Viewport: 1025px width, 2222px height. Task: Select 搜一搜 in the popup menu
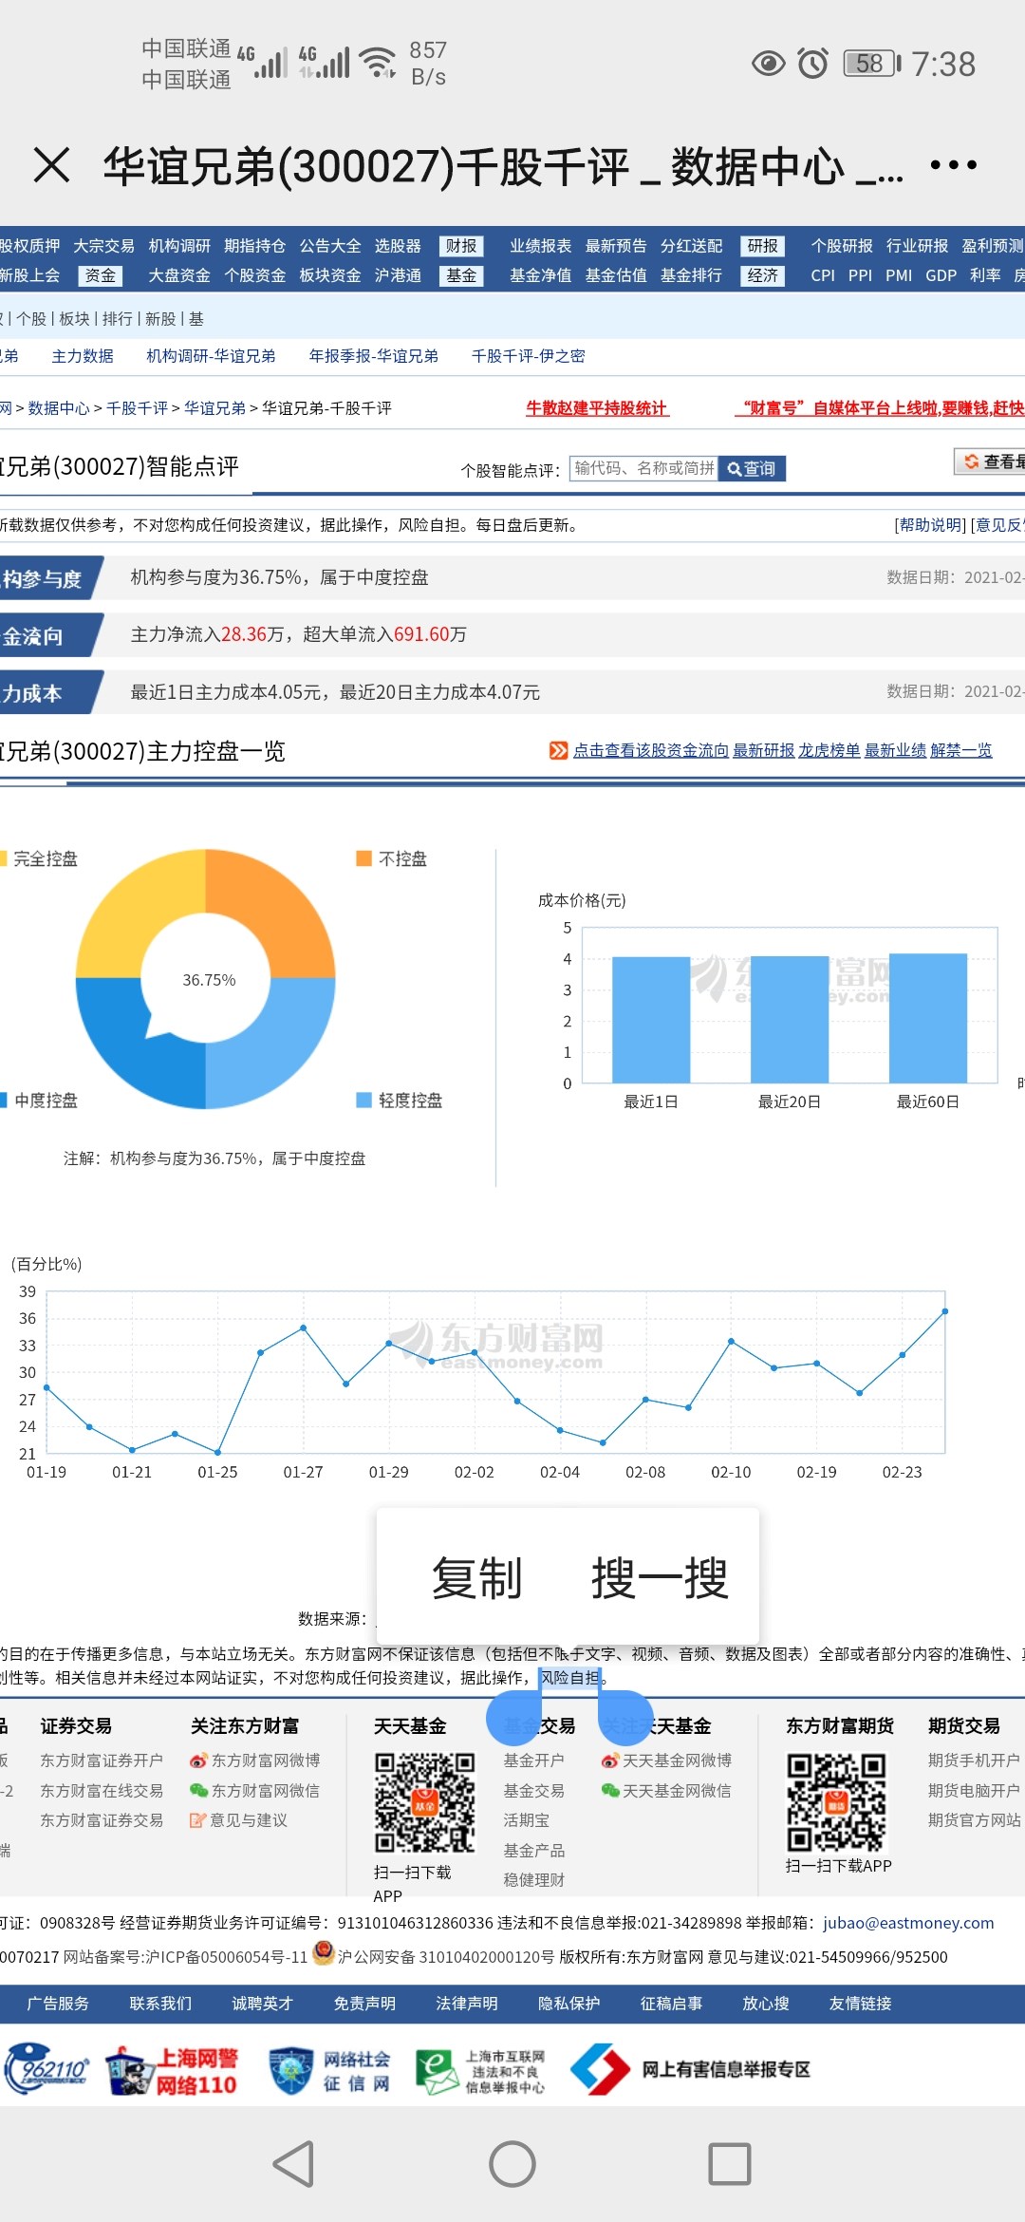[x=660, y=1578]
